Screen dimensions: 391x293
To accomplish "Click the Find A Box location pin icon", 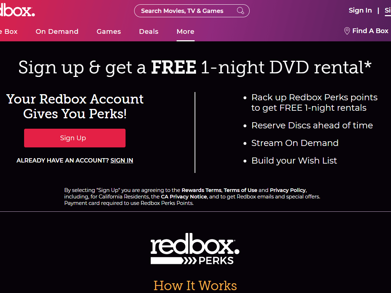I will click(x=347, y=31).
